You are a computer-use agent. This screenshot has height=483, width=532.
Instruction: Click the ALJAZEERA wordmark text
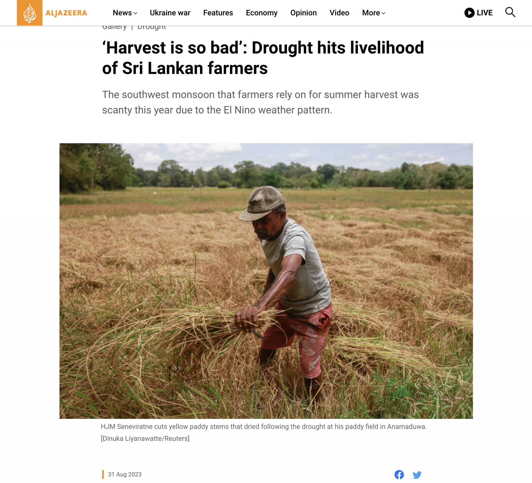click(x=66, y=13)
